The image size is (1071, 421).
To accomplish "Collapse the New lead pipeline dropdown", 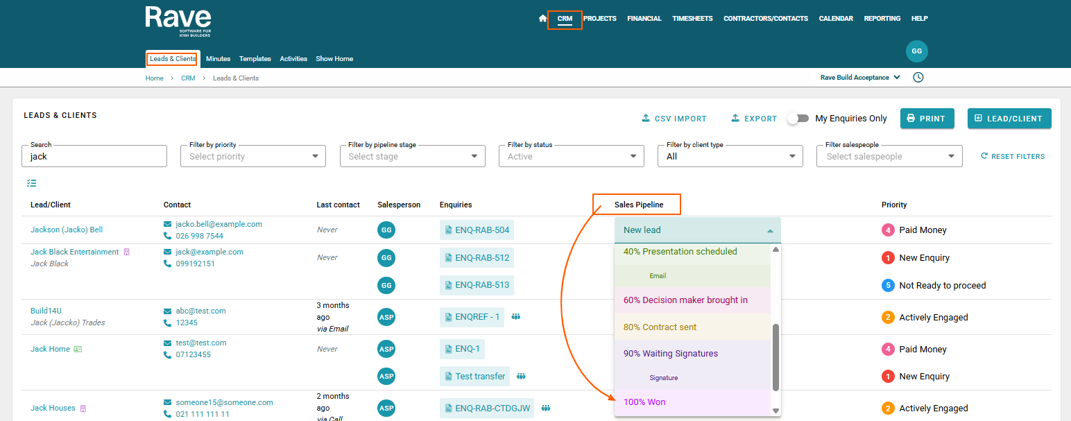I will [697, 230].
